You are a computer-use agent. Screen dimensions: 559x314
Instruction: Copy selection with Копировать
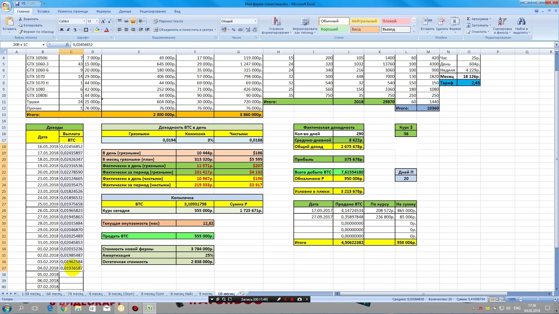pos(30,25)
